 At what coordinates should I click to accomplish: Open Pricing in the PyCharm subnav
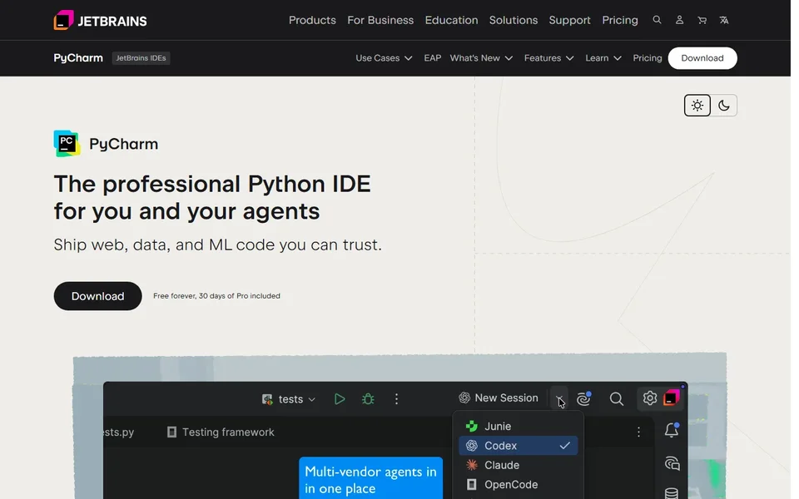tap(648, 58)
